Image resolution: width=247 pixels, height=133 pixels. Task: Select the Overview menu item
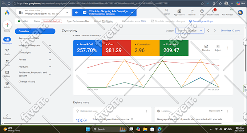pyautogui.click(x=35, y=31)
